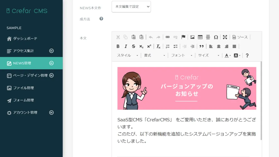Remove link with the Unlink icon
Image resolution: width=279 pixels, height=157 pixels.
pyautogui.click(x=175, y=37)
